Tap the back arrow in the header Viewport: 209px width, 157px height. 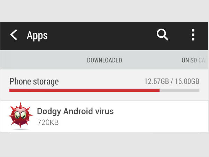14,35
